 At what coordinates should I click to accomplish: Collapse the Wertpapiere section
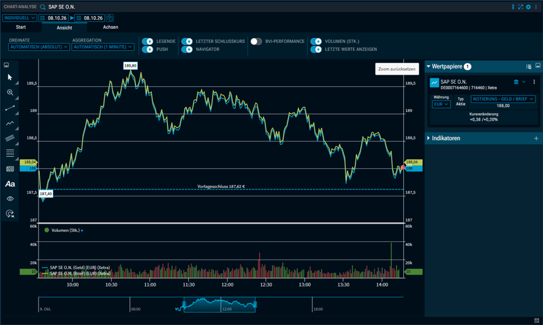coord(428,66)
